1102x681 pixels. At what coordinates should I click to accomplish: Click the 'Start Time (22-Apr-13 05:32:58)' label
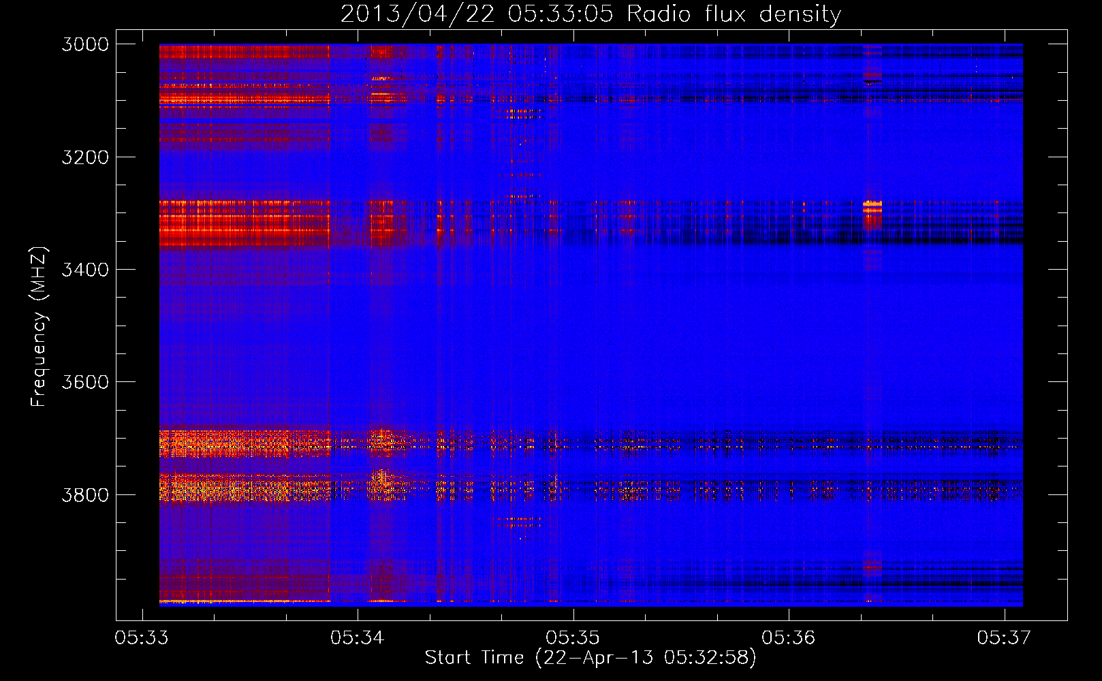pyautogui.click(x=591, y=658)
